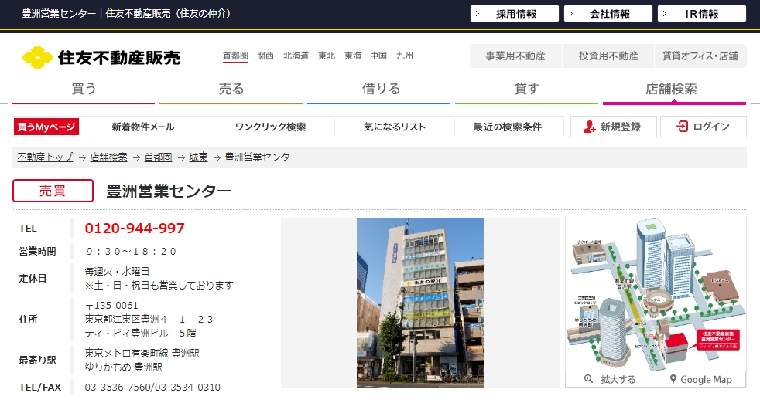Click the 新規登録 button
The height and width of the screenshot is (403, 760).
613,127
